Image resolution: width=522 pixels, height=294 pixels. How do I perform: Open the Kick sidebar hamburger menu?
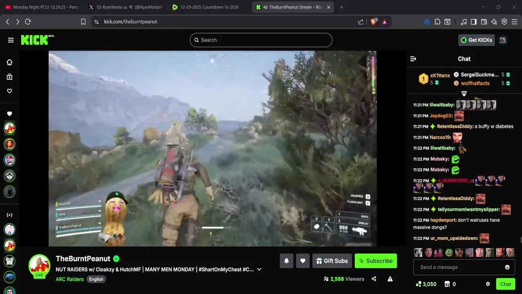tap(11, 40)
